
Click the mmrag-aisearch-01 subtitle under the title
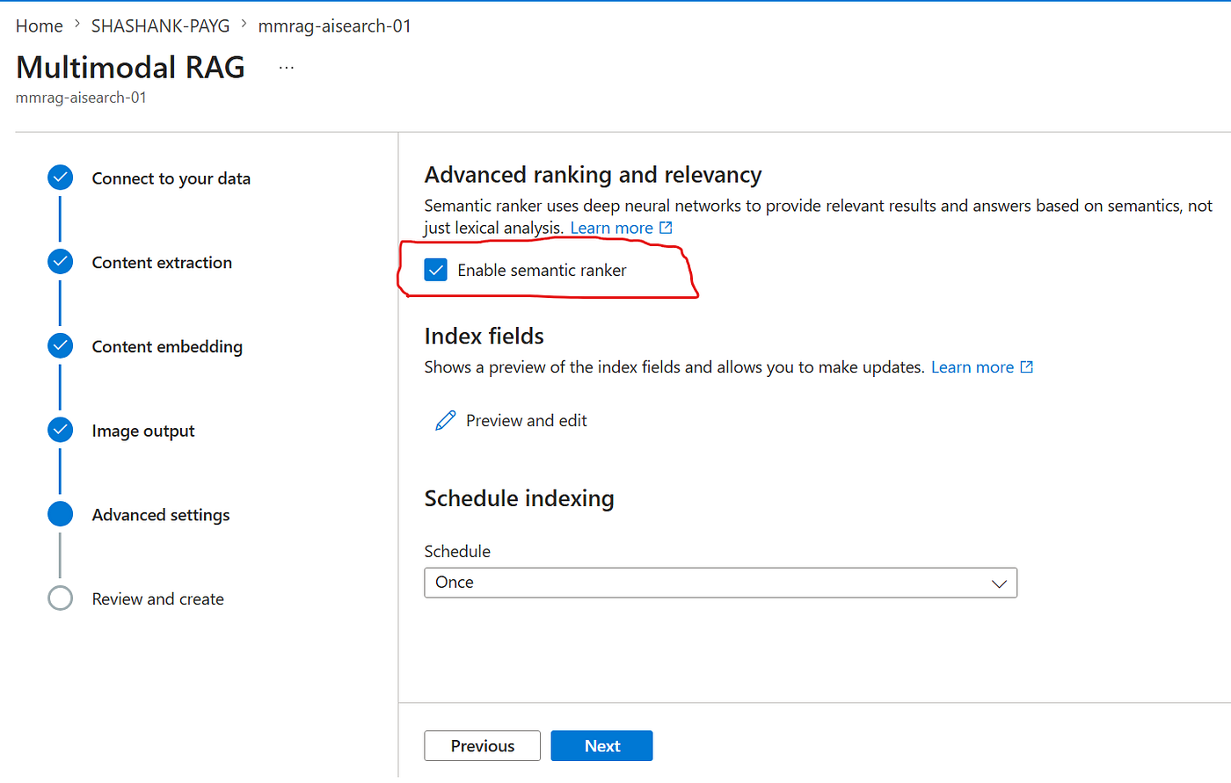point(81,98)
